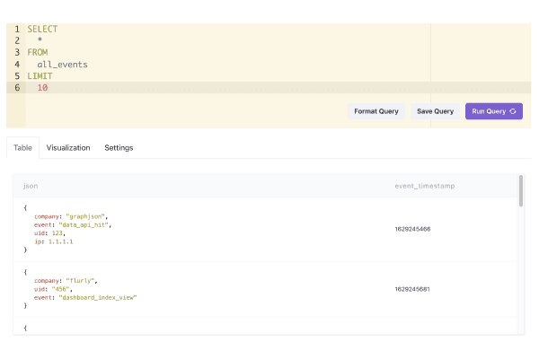Go to the Settings tab

(119, 147)
